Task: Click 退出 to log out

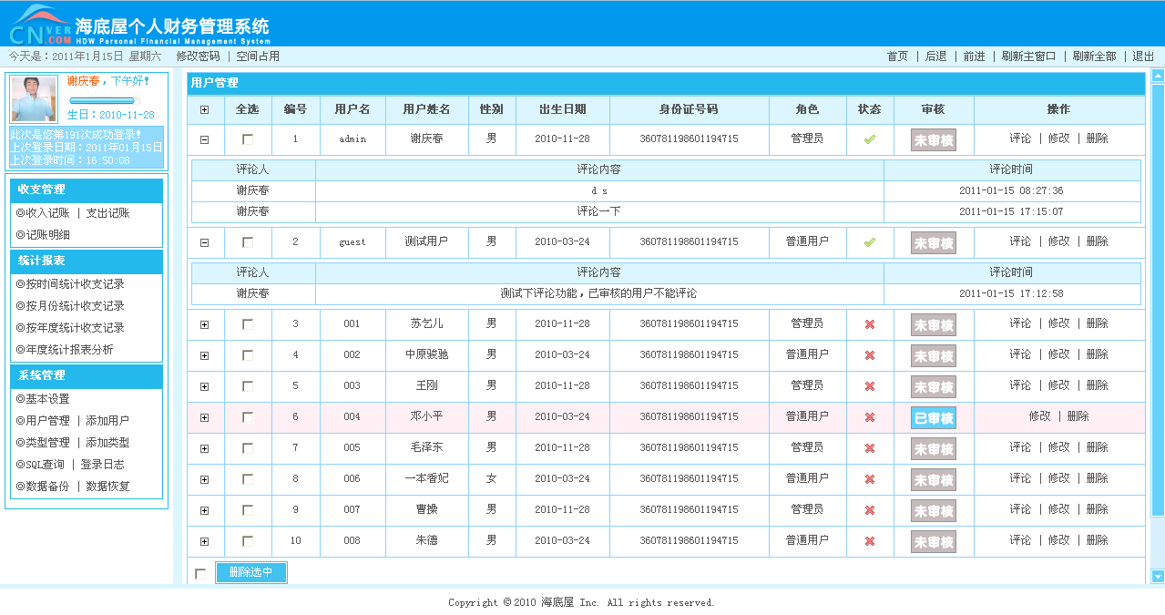Action: click(x=1143, y=56)
